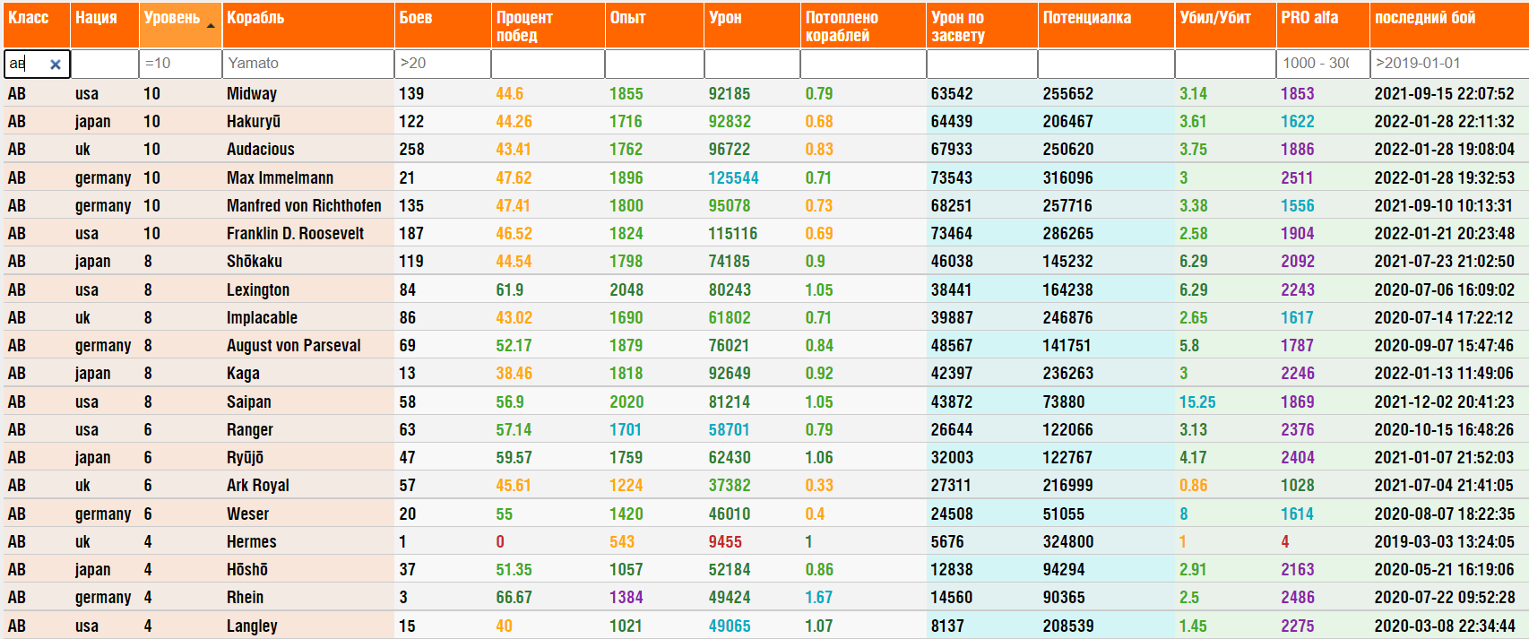Sort by PRO alfa column header
This screenshot has width=1529, height=639.
1309,18
